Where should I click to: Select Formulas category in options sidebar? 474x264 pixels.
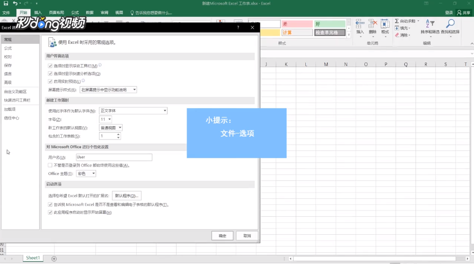pyautogui.click(x=20, y=48)
